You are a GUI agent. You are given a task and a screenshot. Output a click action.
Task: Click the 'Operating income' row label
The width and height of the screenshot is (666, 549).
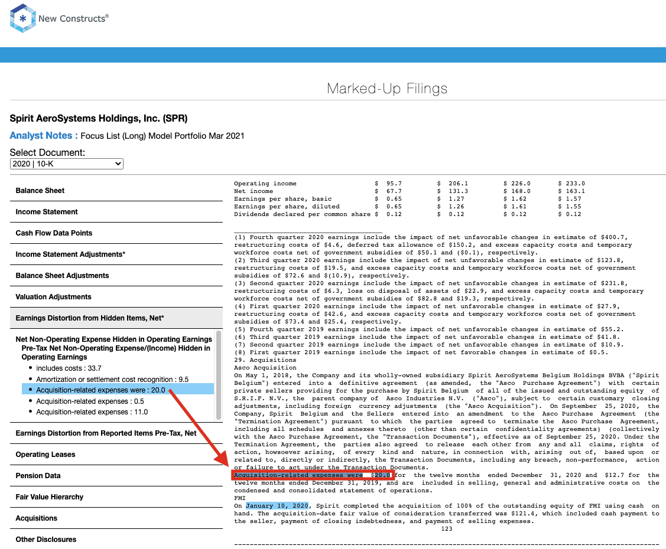point(265,183)
